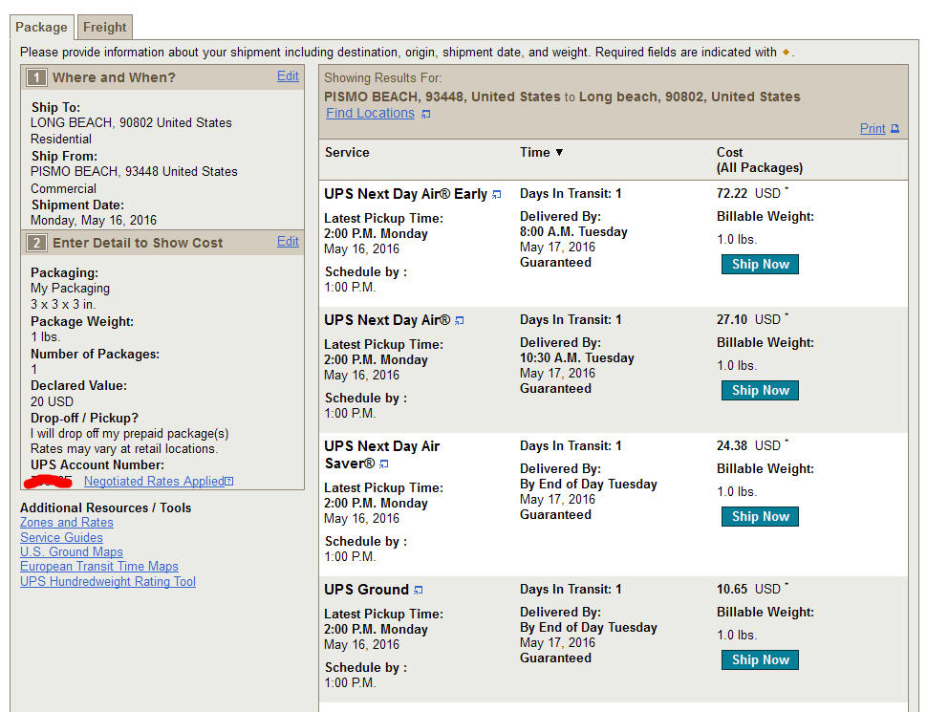Open Zones and Rates link
The width and height of the screenshot is (927, 712).
[x=67, y=522]
